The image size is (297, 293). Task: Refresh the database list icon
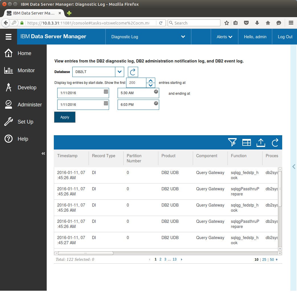pos(133,72)
